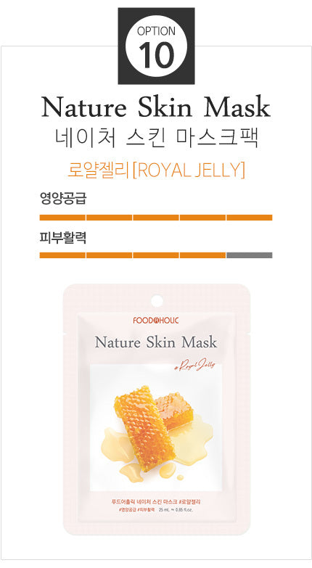Click the 영양공급 rating label

pyautogui.click(x=62, y=199)
